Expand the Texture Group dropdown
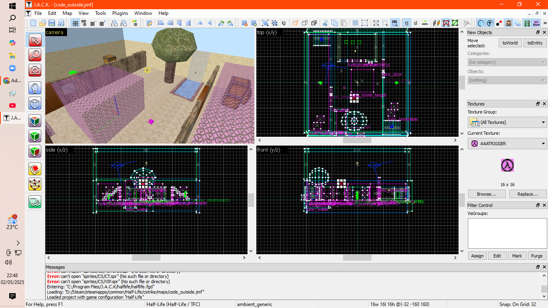The width and height of the screenshot is (548, 308). tap(507, 122)
